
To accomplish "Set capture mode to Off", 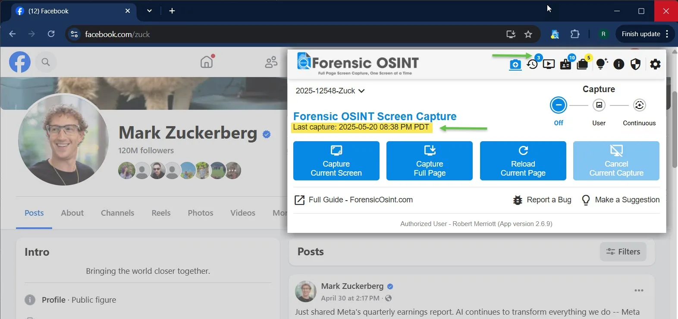I will click(x=558, y=105).
